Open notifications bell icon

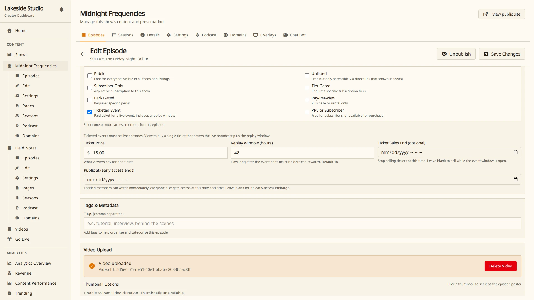coord(61,9)
